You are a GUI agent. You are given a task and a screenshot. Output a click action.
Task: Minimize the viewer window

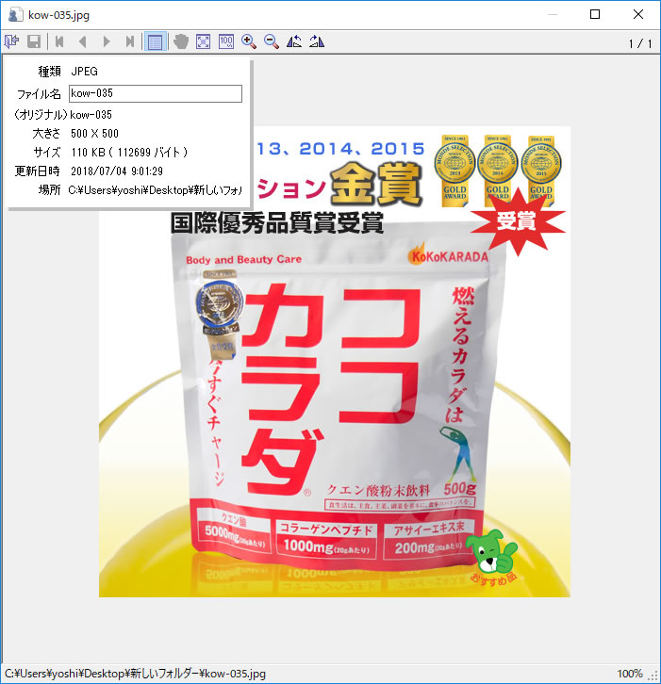(x=553, y=14)
